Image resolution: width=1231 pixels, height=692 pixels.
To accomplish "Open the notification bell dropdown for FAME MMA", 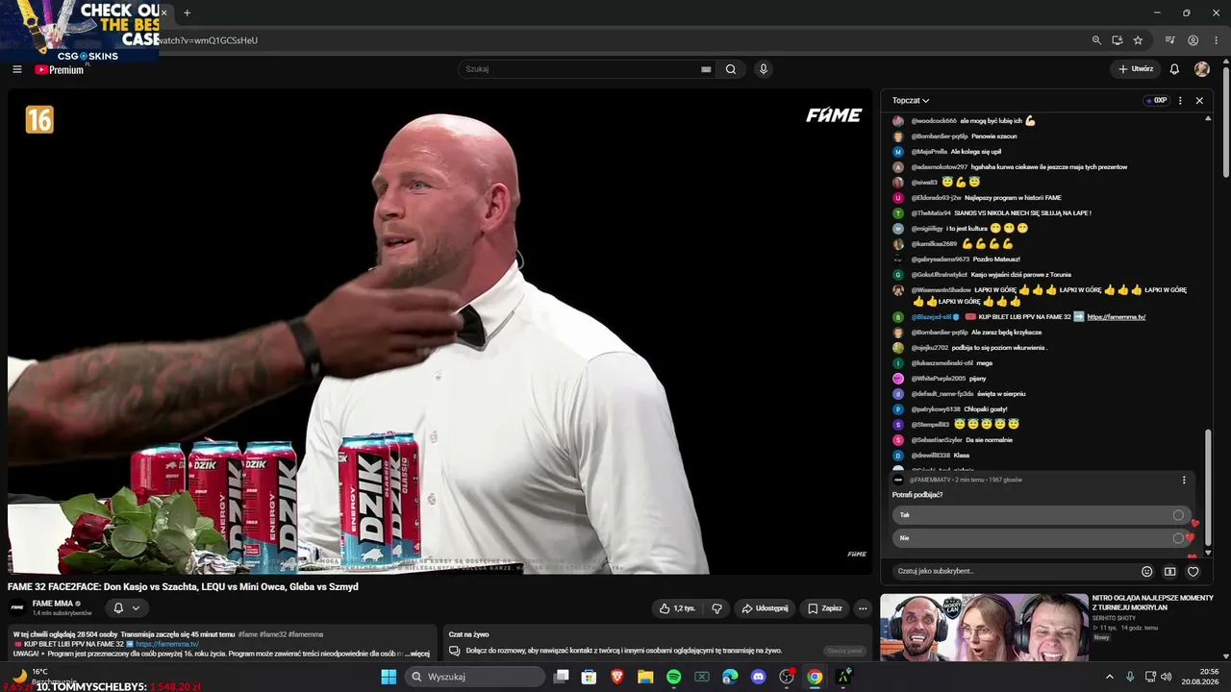I will pos(126,607).
